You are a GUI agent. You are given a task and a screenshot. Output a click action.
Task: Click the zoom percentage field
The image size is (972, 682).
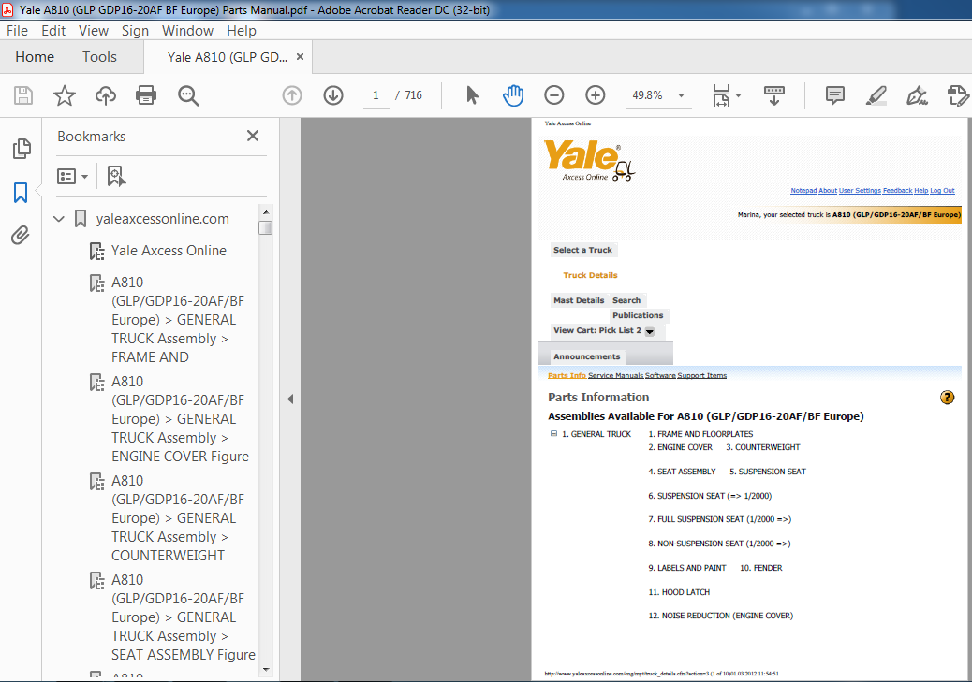pyautogui.click(x=648, y=95)
